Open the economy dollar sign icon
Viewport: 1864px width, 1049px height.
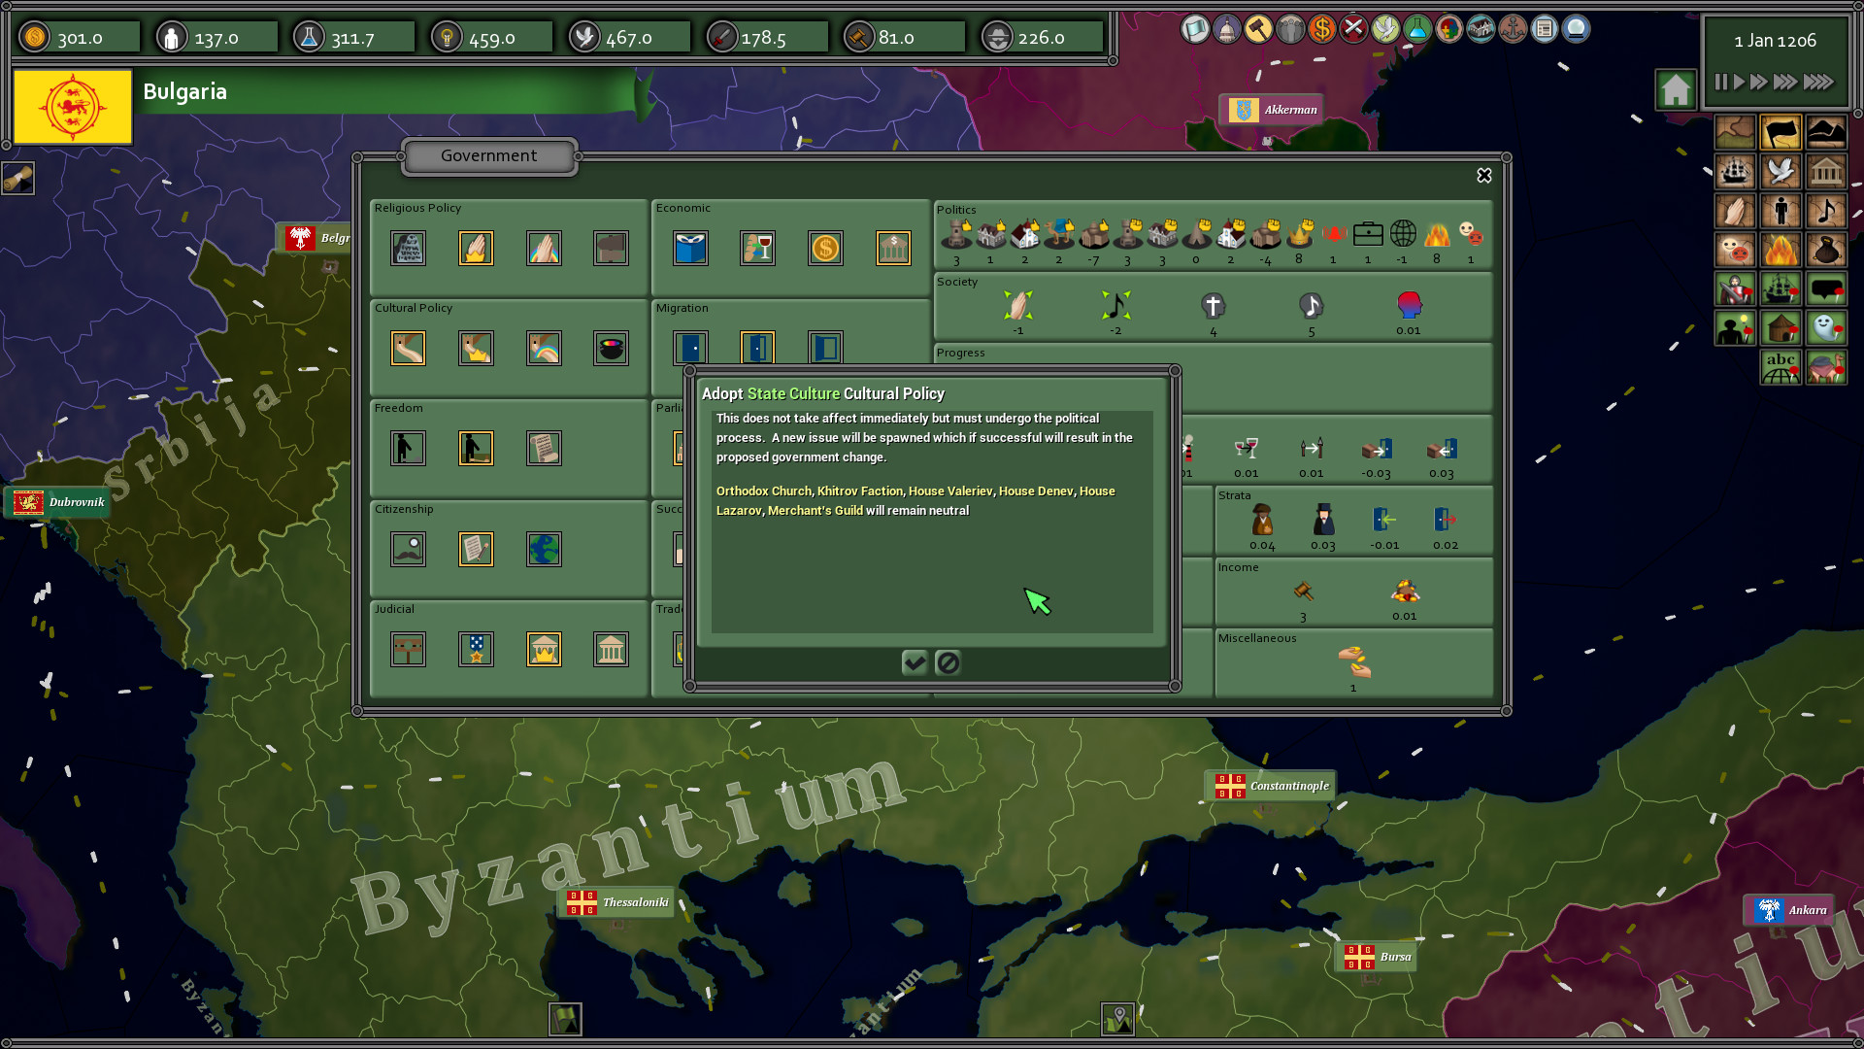coord(1321,29)
